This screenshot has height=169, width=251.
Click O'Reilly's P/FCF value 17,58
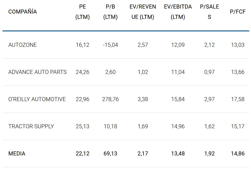pyautogui.click(x=238, y=99)
